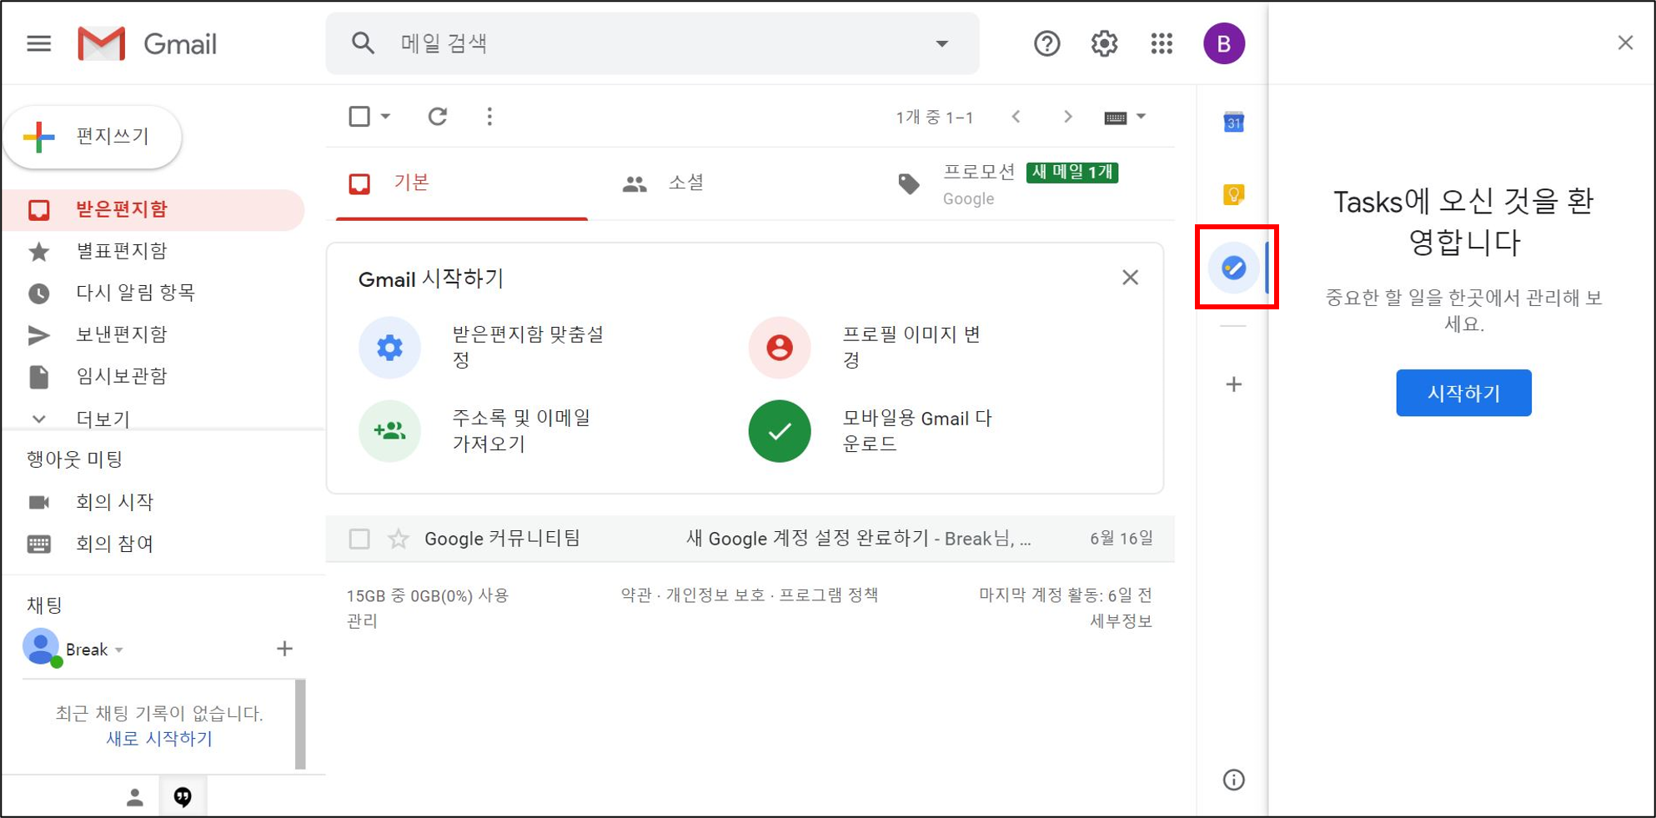Click 회의 참여
Image resolution: width=1656 pixels, height=818 pixels.
[x=114, y=544]
